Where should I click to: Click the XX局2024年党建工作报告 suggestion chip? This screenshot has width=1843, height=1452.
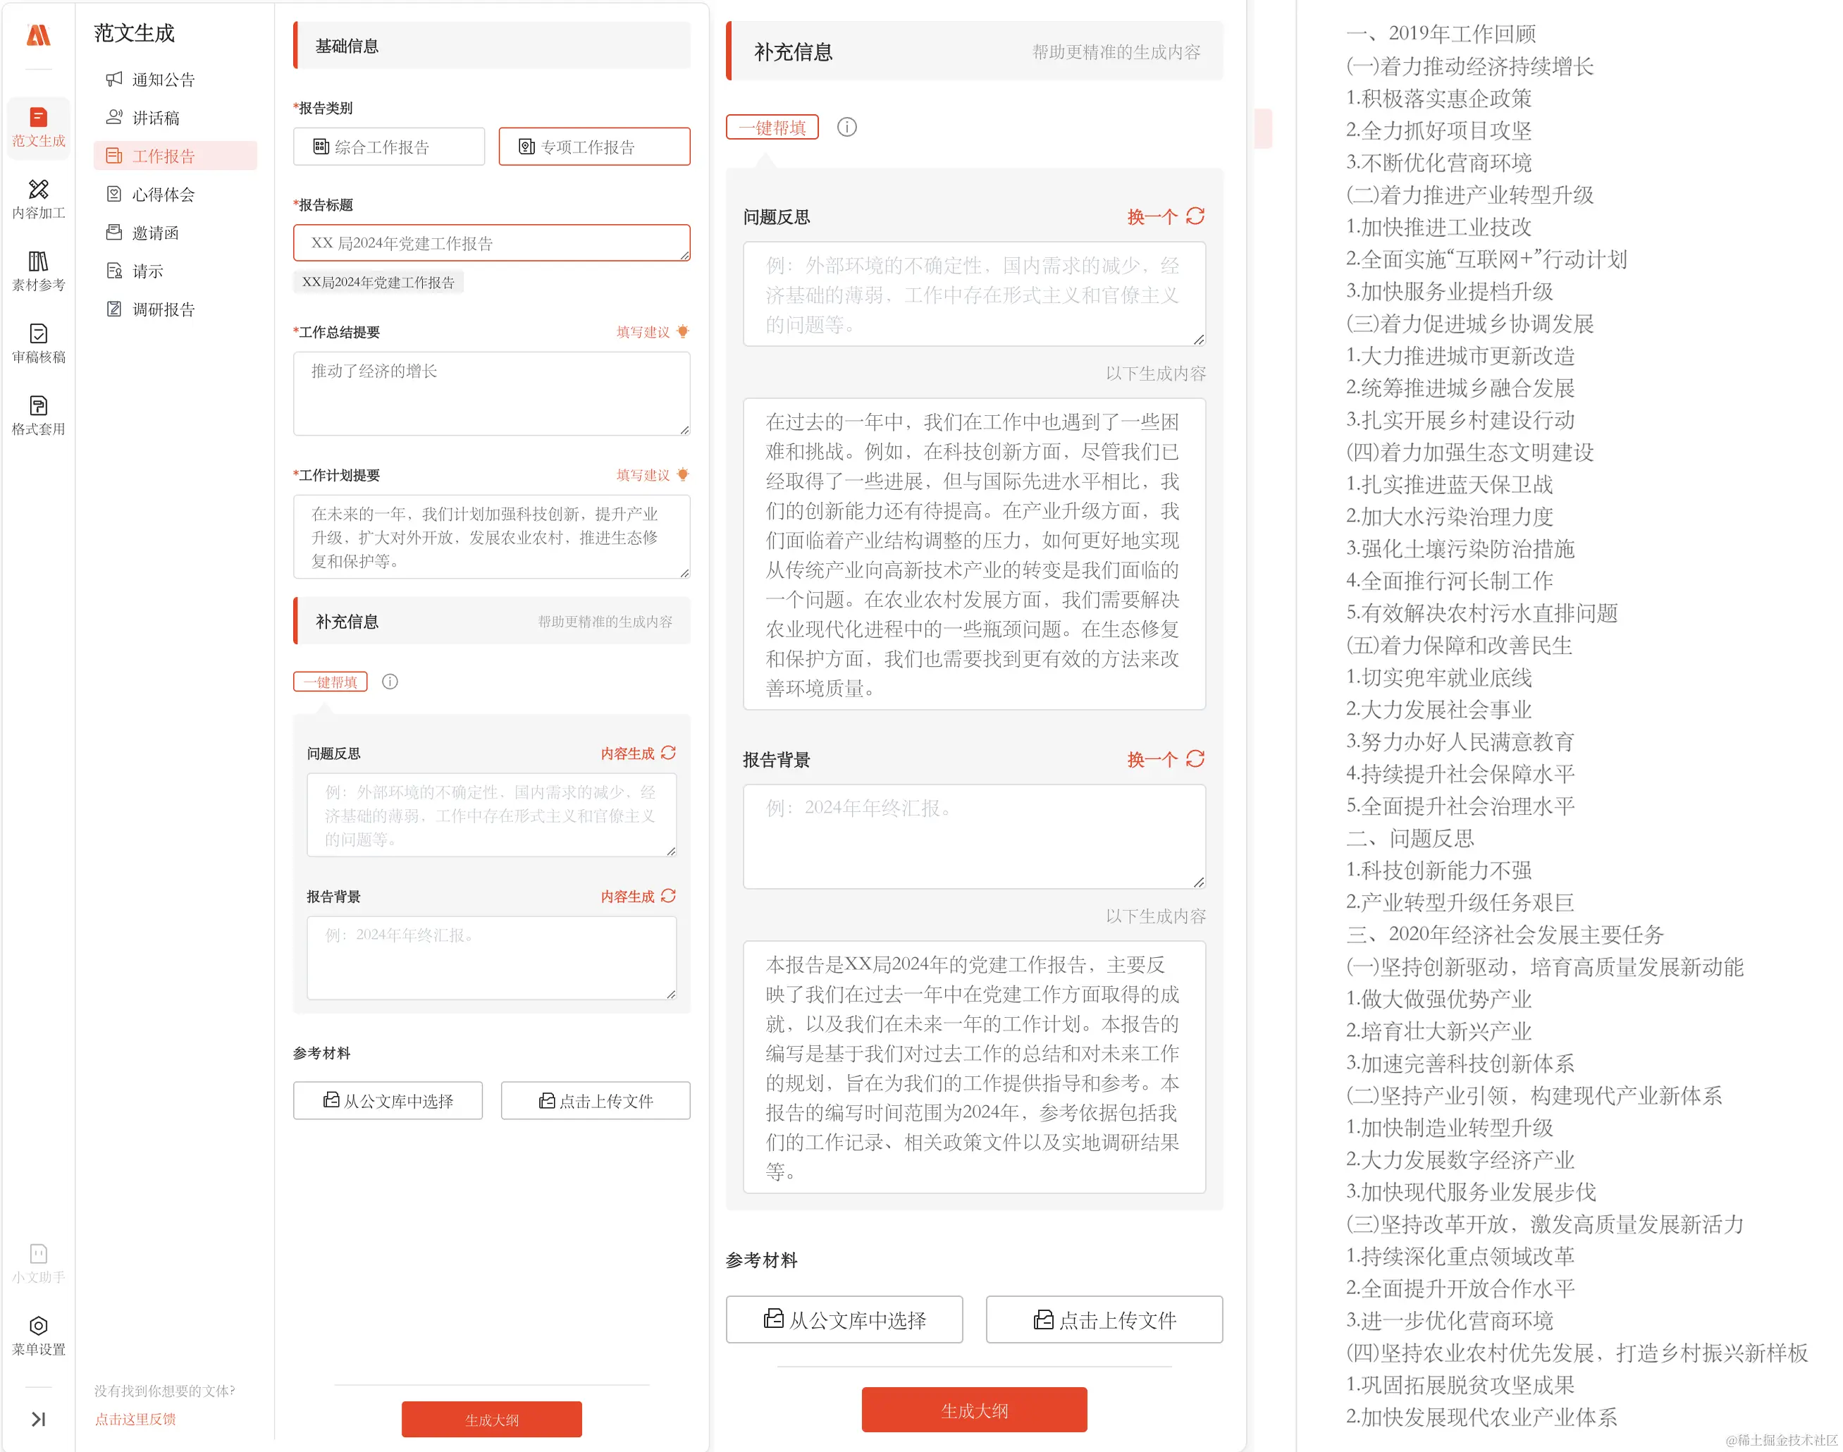pyautogui.click(x=378, y=282)
